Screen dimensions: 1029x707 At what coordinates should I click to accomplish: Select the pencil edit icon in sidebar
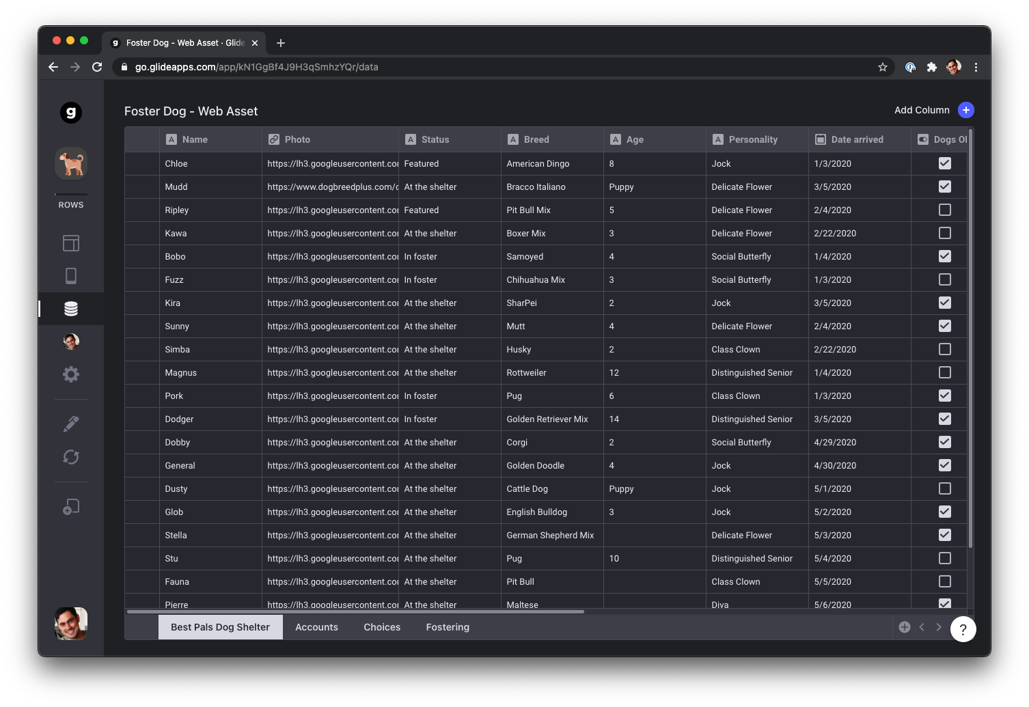point(71,424)
